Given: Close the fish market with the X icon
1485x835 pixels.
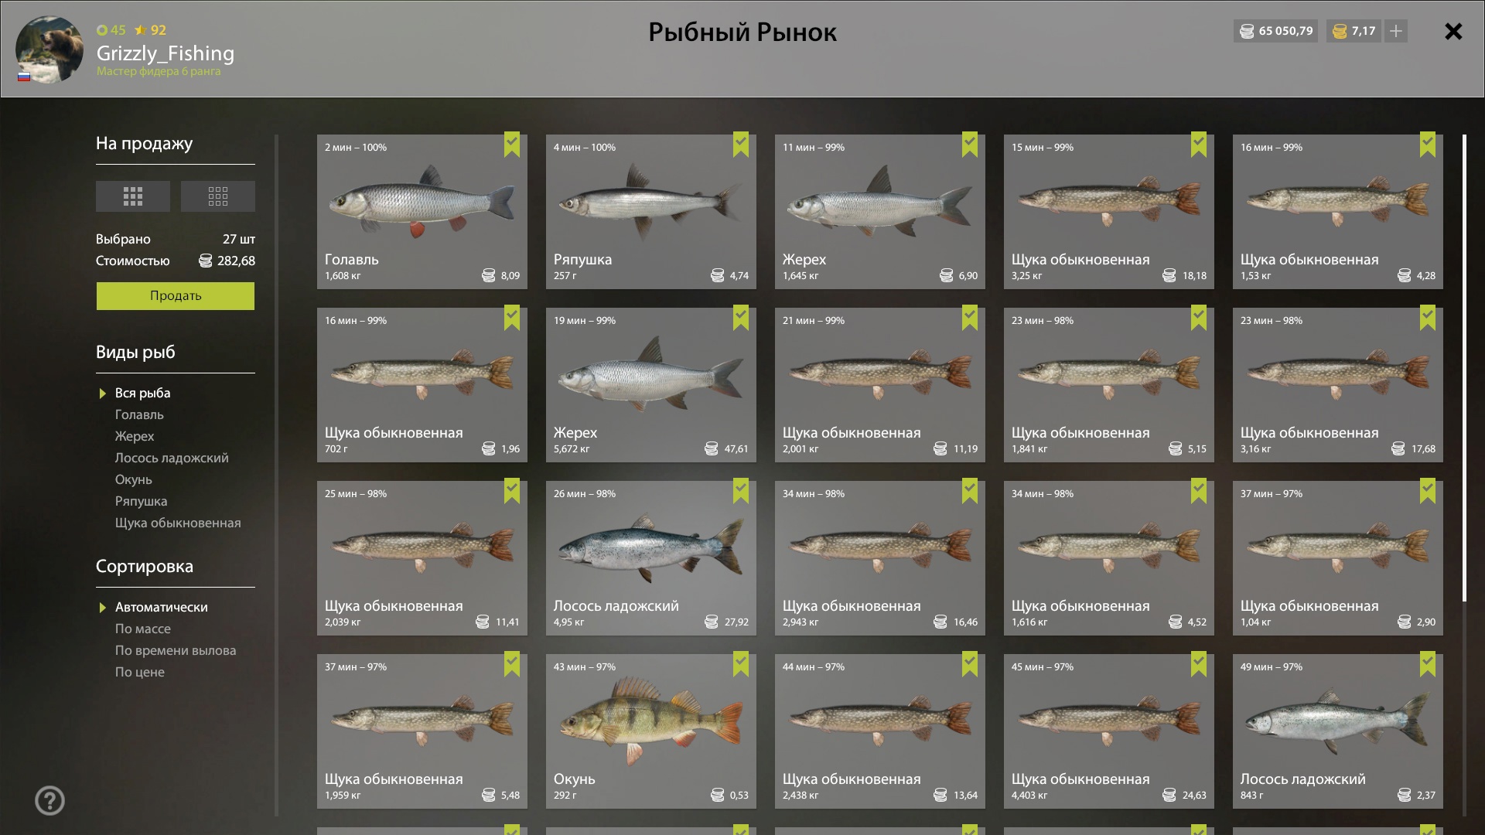Looking at the screenshot, I should pos(1453,31).
